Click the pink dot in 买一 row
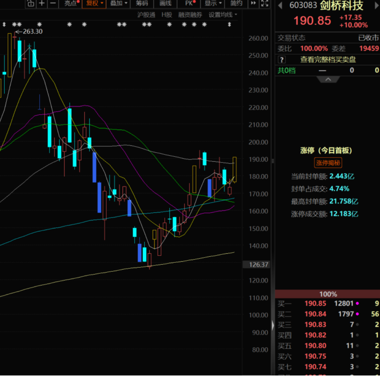The height and width of the screenshot is (377, 380). tap(357, 303)
